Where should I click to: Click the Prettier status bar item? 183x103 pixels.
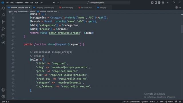click(x=169, y=102)
